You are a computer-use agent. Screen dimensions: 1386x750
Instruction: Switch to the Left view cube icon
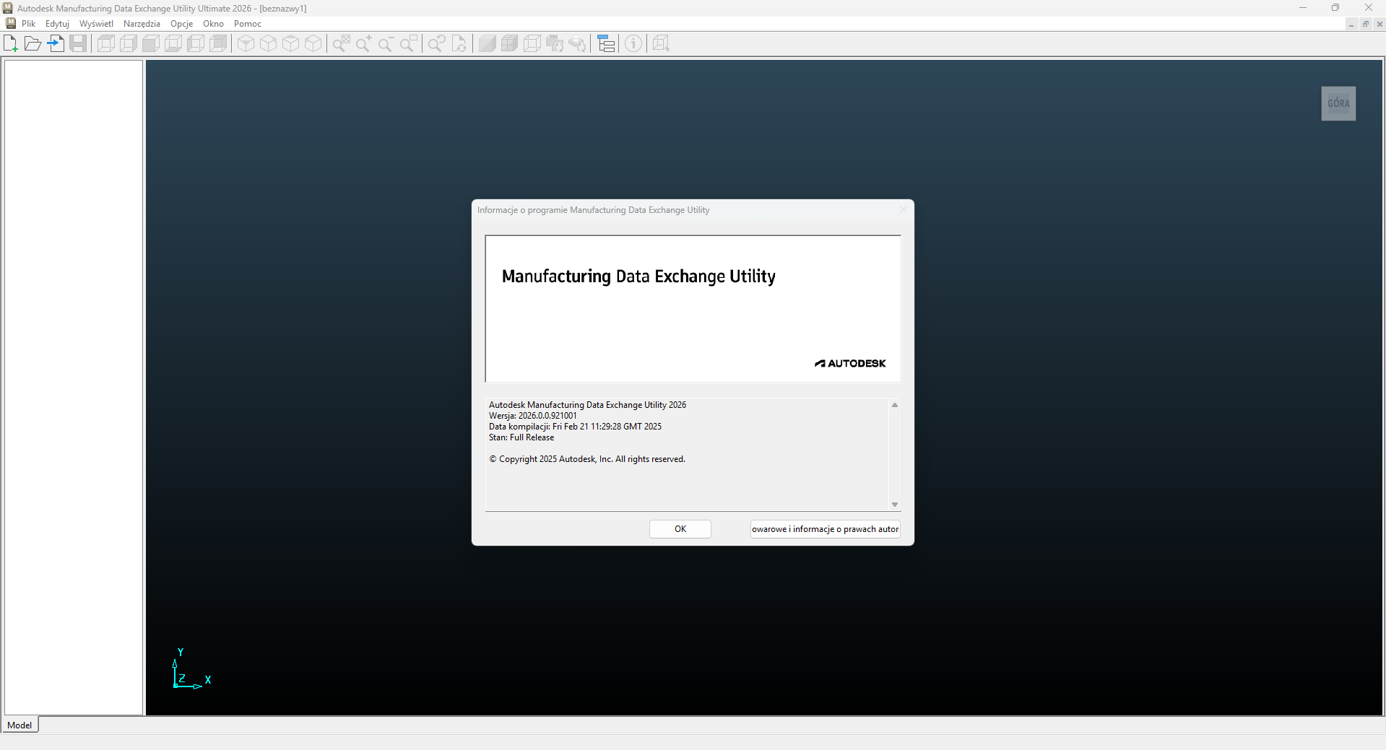click(x=196, y=44)
